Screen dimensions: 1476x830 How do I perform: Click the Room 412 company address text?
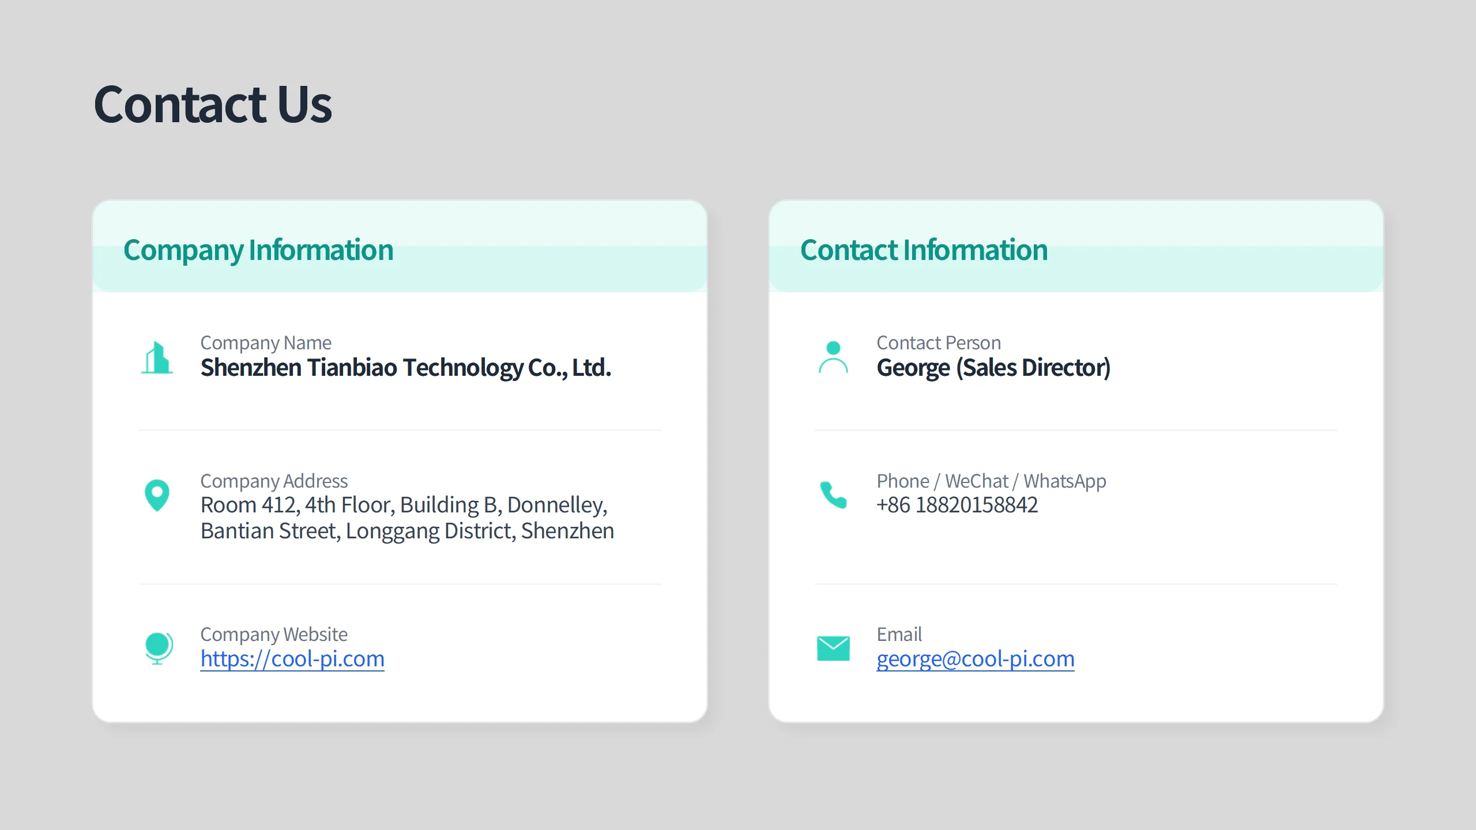click(407, 518)
